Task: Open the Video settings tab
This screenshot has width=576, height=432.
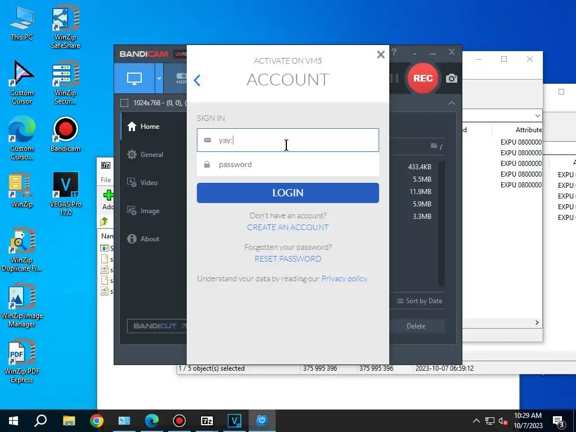Action: pyautogui.click(x=142, y=183)
